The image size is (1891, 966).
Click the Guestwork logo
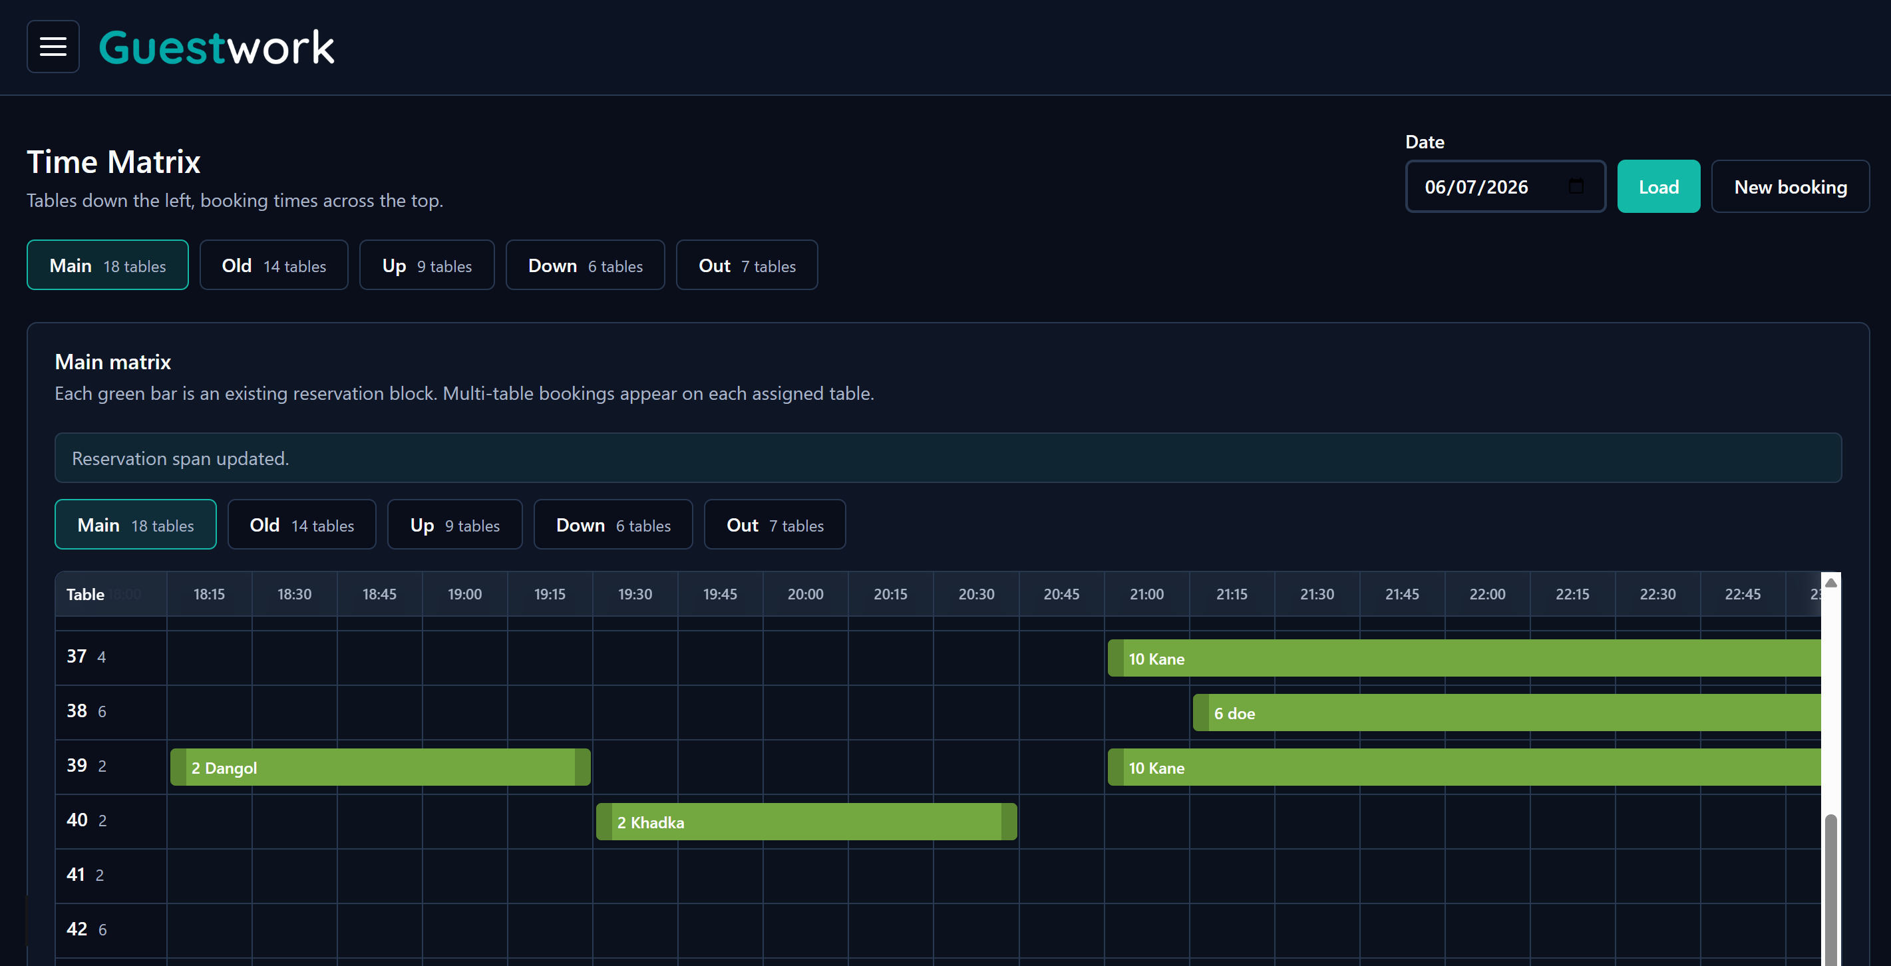[216, 48]
